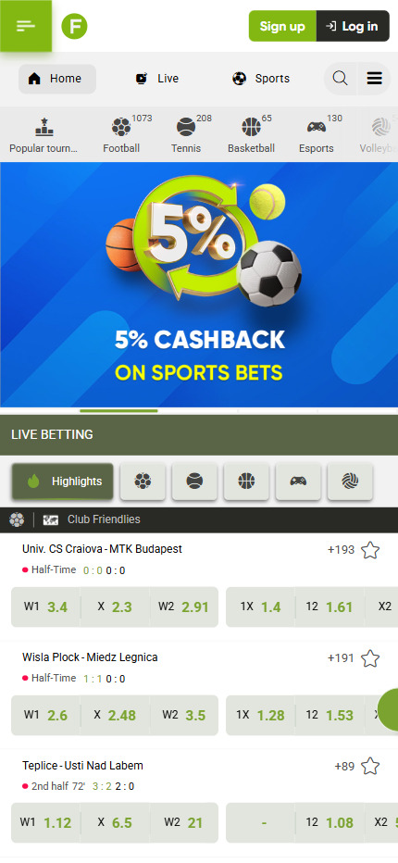Select the Football sport category
Image resolution: width=398 pixels, height=863 pixels.
coord(121,133)
